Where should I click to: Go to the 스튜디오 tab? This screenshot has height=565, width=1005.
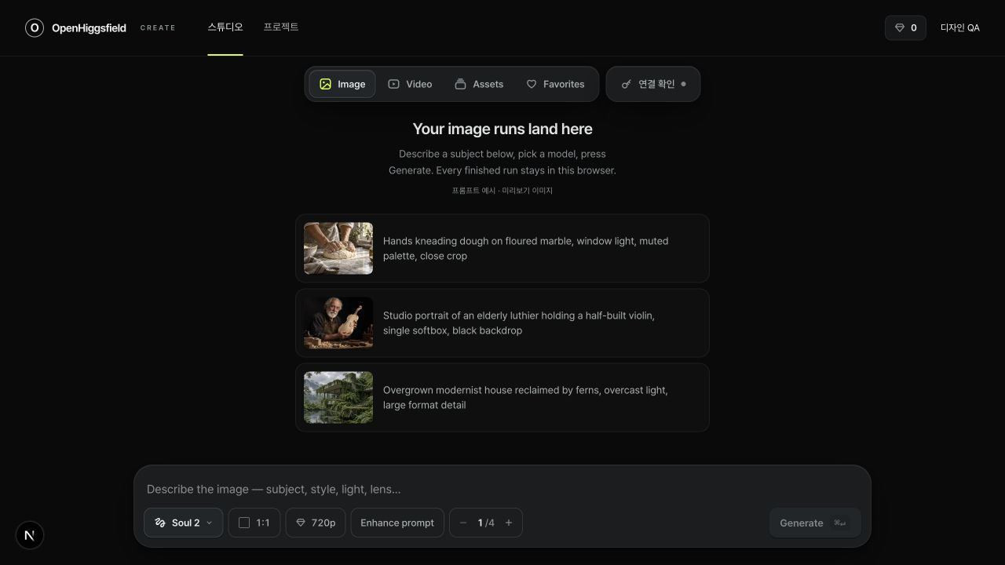point(225,27)
